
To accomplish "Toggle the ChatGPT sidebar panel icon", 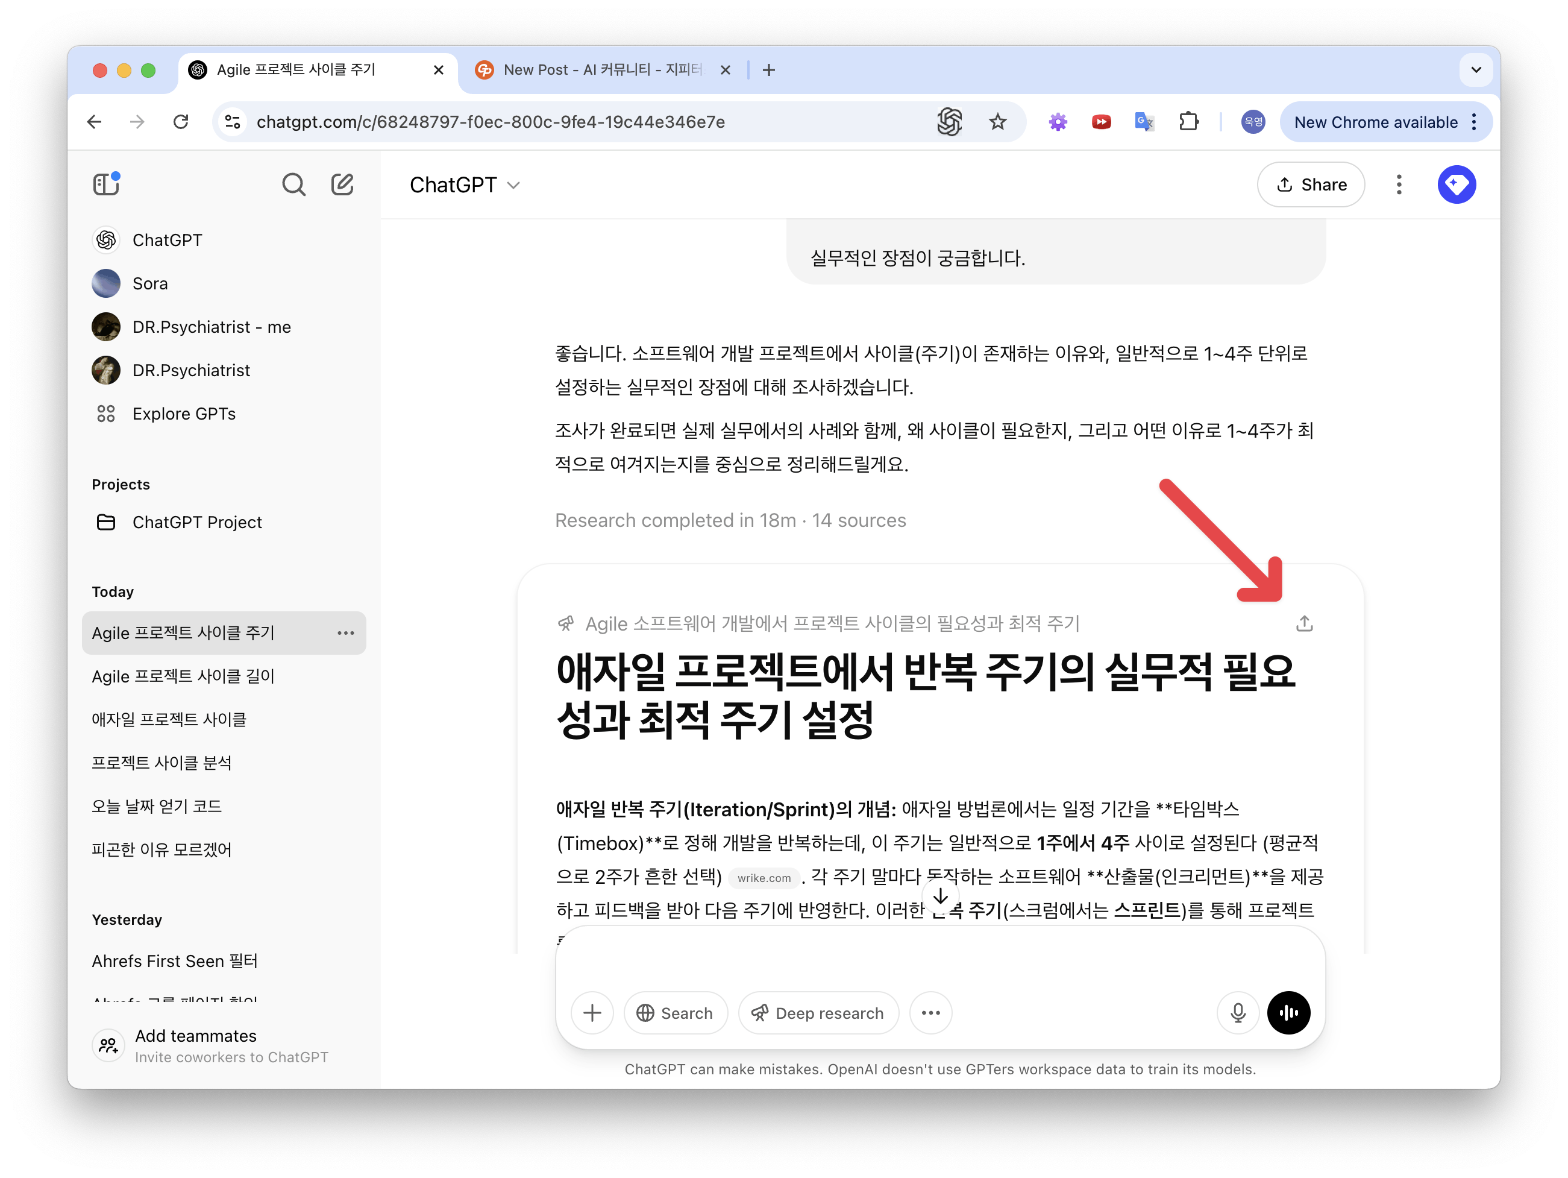I will pos(106,184).
